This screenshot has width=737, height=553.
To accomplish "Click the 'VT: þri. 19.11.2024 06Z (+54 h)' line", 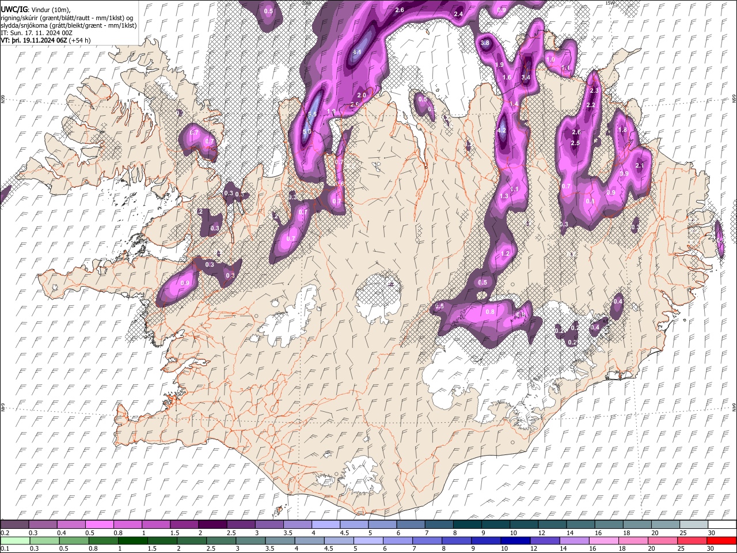I will 45,41.
